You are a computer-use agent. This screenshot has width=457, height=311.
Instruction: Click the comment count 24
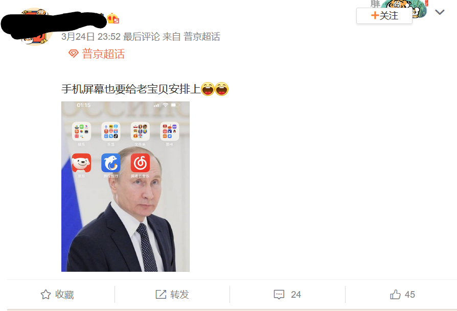point(296,295)
